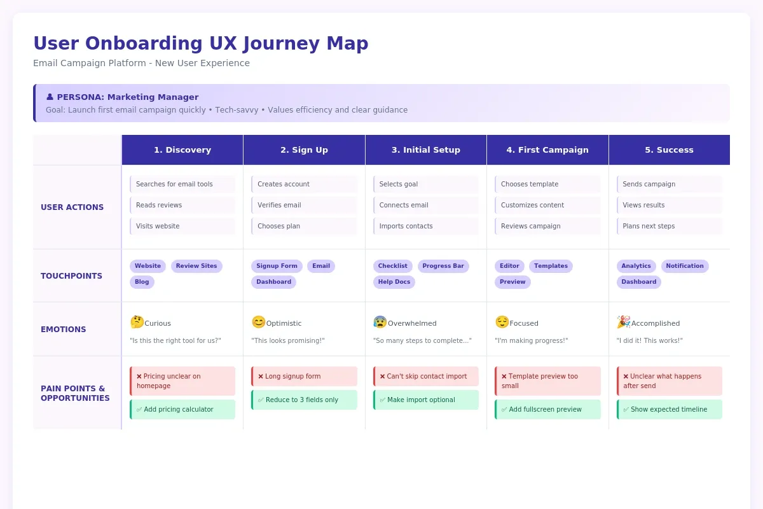
Task: Click the green check icon beside 'Make import optional'
Action: 382,400
